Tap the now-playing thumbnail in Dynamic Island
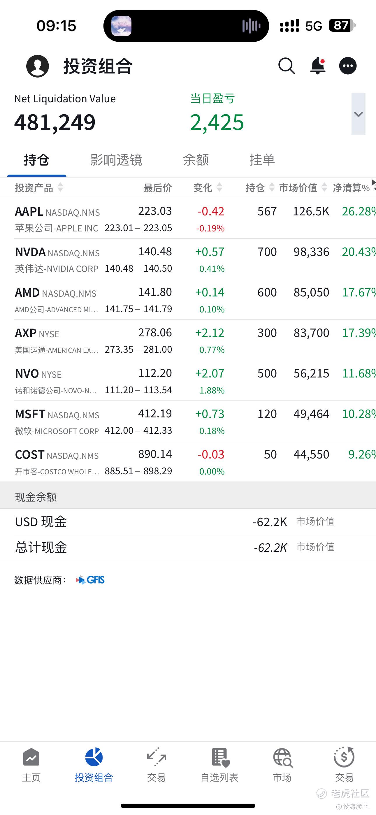Image resolution: width=376 pixels, height=815 pixels. tap(121, 26)
